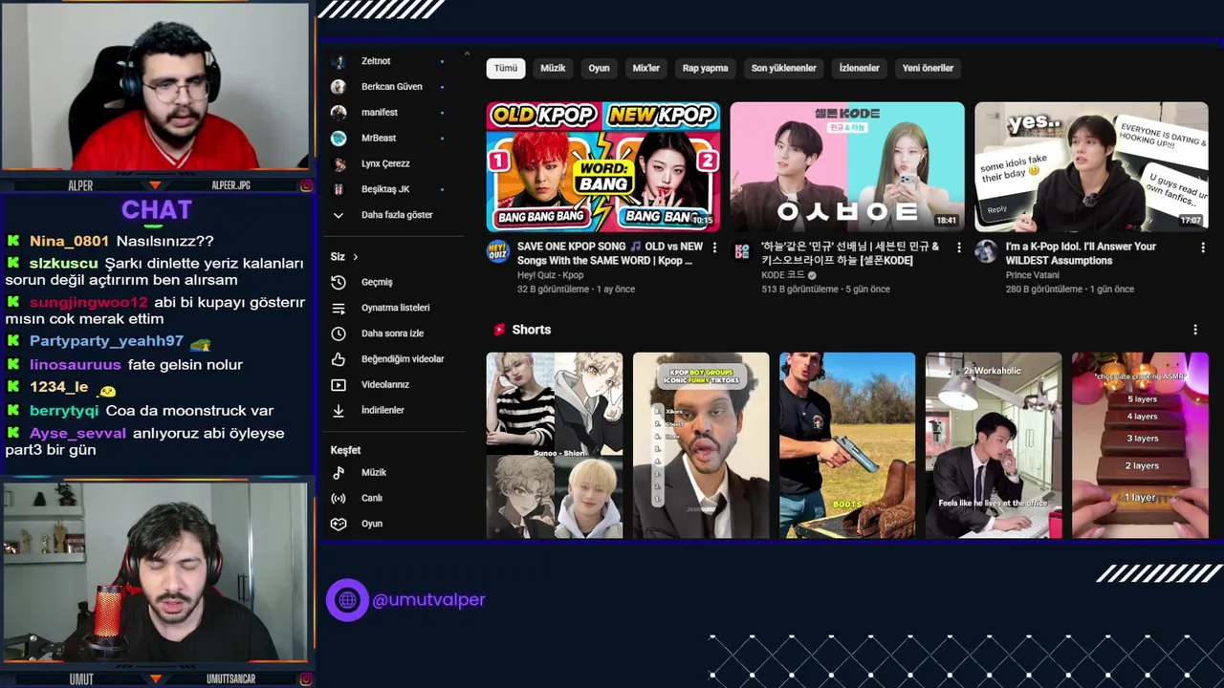Select the Rap yapma filter chip
Screen dimensions: 1224x688
click(705, 68)
